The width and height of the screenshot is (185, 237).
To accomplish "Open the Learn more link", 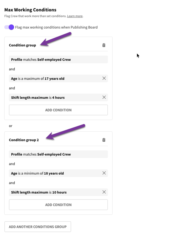I will coord(75,16).
